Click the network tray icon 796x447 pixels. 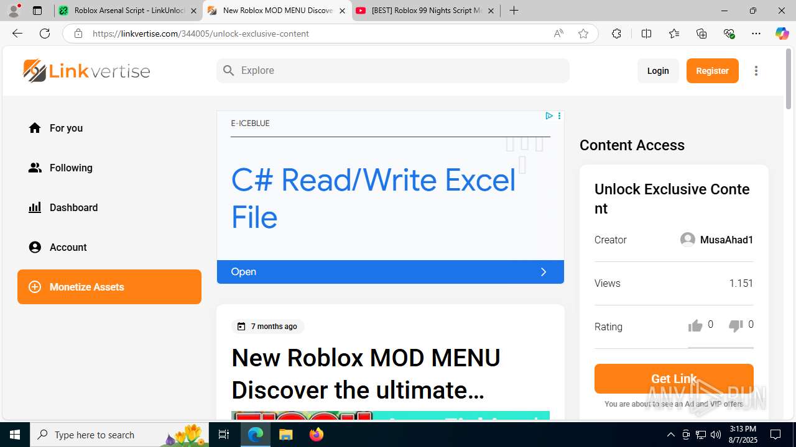click(701, 435)
